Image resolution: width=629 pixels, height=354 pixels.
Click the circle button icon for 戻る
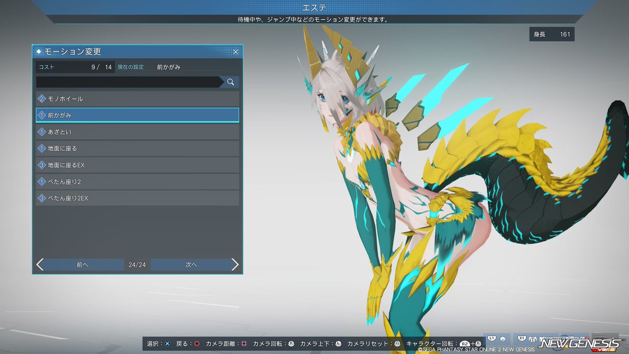[197, 344]
